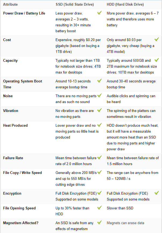This screenshot has width=162, height=233.
Task: Click the SSD Magnetism row checkmark
Action: [99, 223]
